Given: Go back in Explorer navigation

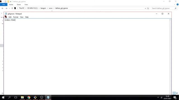Looking at the screenshot, I should [x=3, y=8].
